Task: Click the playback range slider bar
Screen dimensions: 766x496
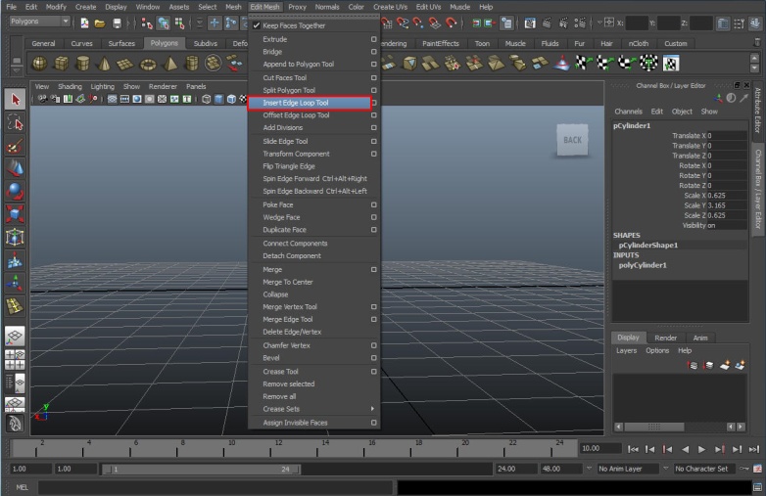Action: pyautogui.click(x=201, y=470)
